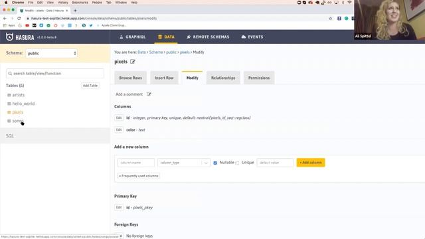Open the column_type dropdown

point(184,163)
